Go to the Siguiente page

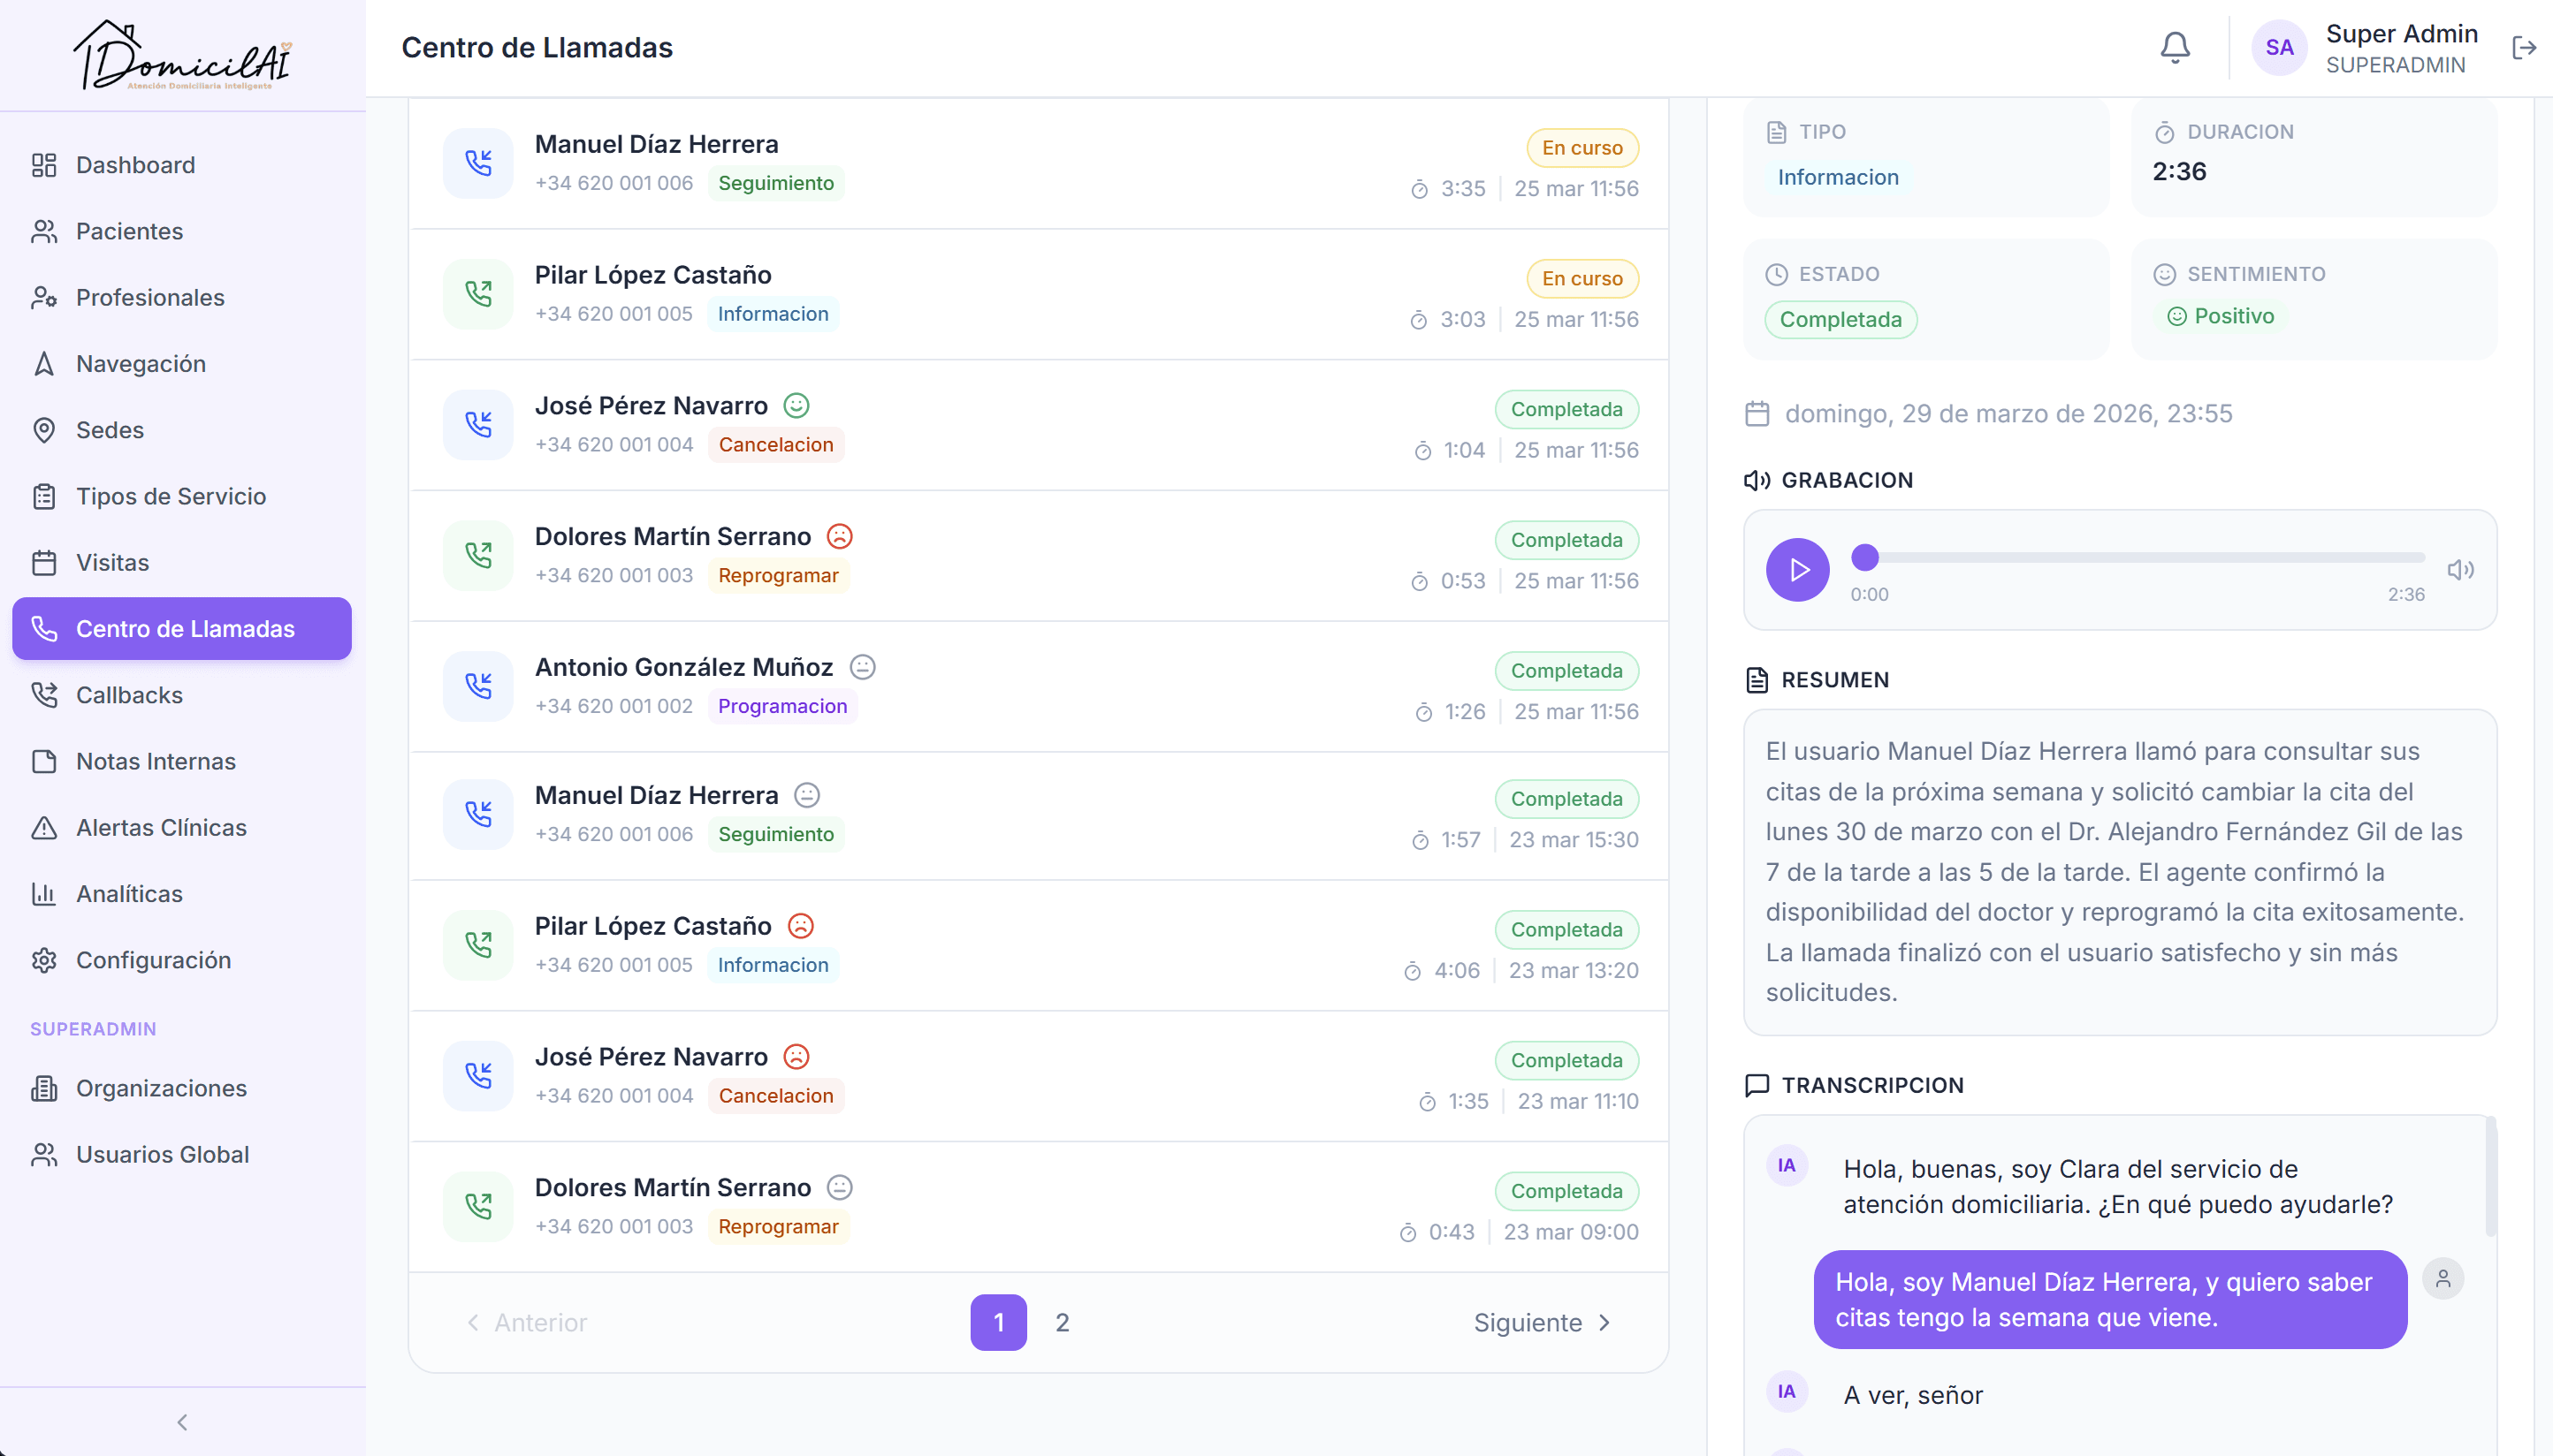[x=1541, y=1322]
